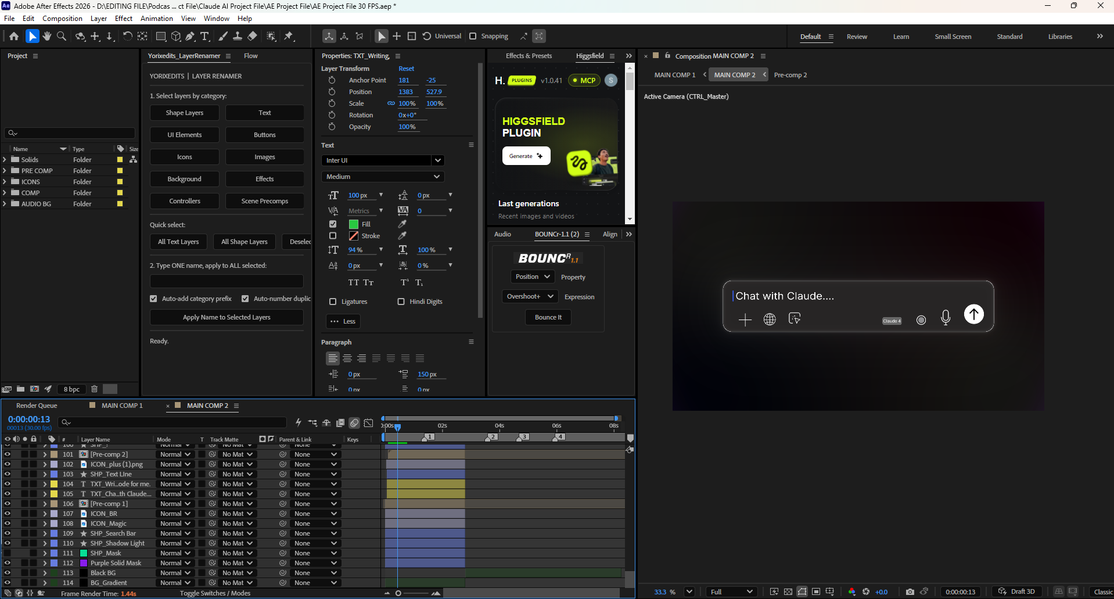Select the Pen tool
This screenshot has height=599, width=1114.
(190, 36)
